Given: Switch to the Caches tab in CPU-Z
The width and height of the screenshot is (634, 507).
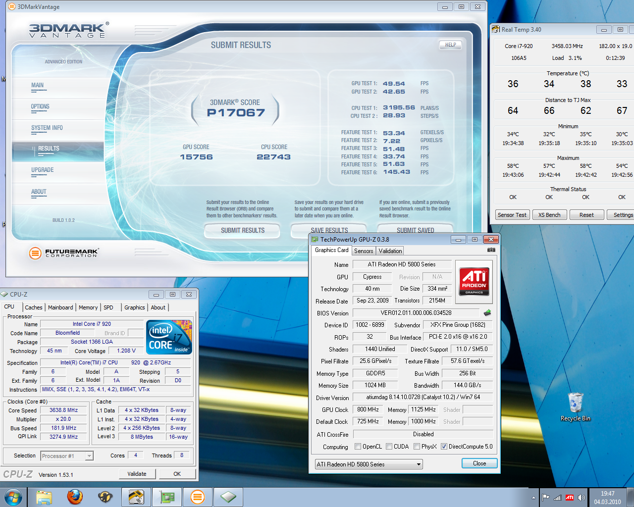Looking at the screenshot, I should click(x=34, y=307).
